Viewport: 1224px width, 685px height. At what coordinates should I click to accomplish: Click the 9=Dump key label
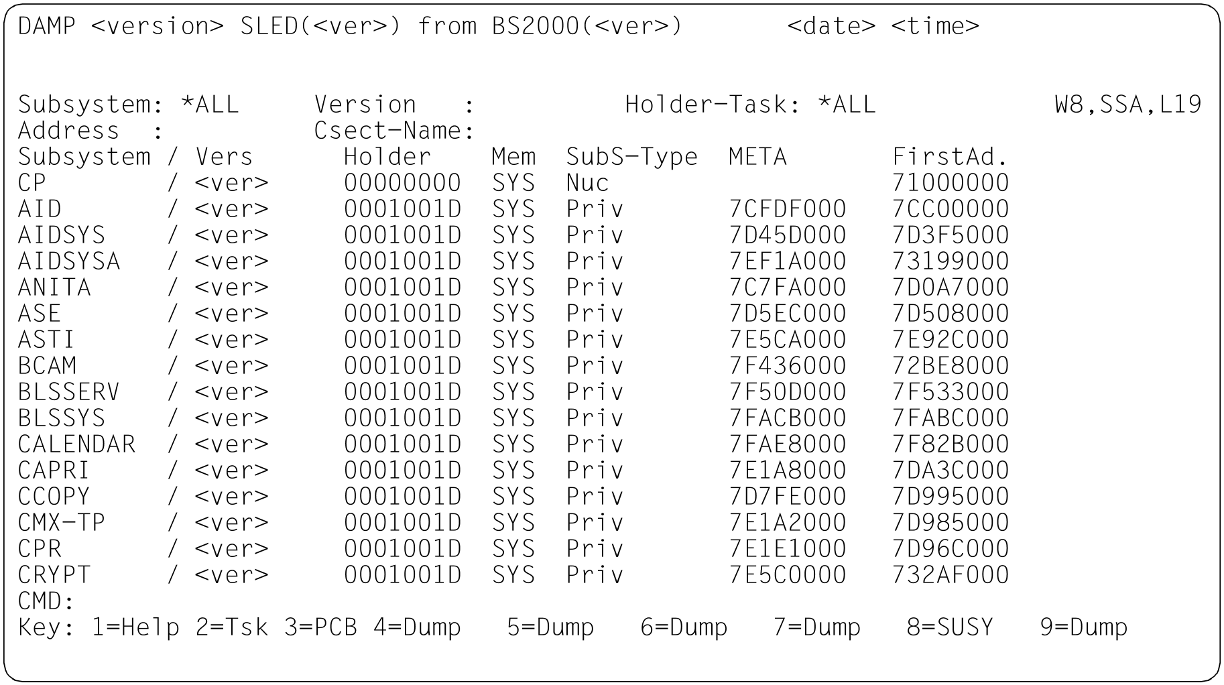click(1083, 627)
